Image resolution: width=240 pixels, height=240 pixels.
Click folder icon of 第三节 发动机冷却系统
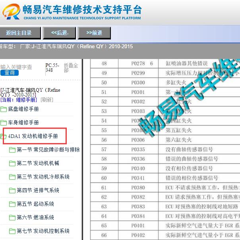coord(12,177)
